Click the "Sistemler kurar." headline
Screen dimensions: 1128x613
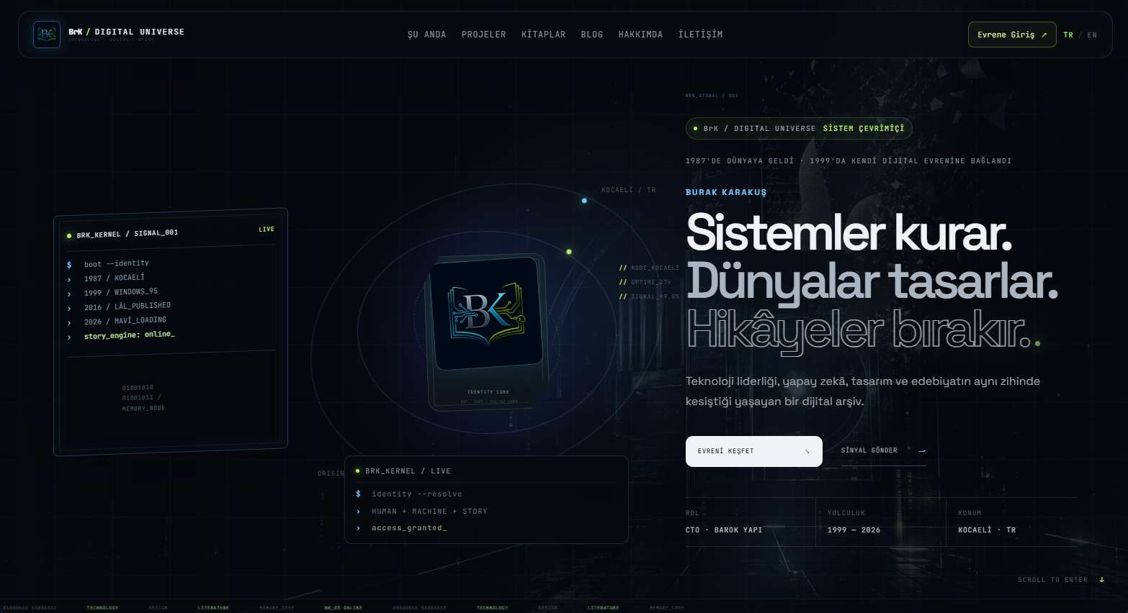(x=849, y=232)
